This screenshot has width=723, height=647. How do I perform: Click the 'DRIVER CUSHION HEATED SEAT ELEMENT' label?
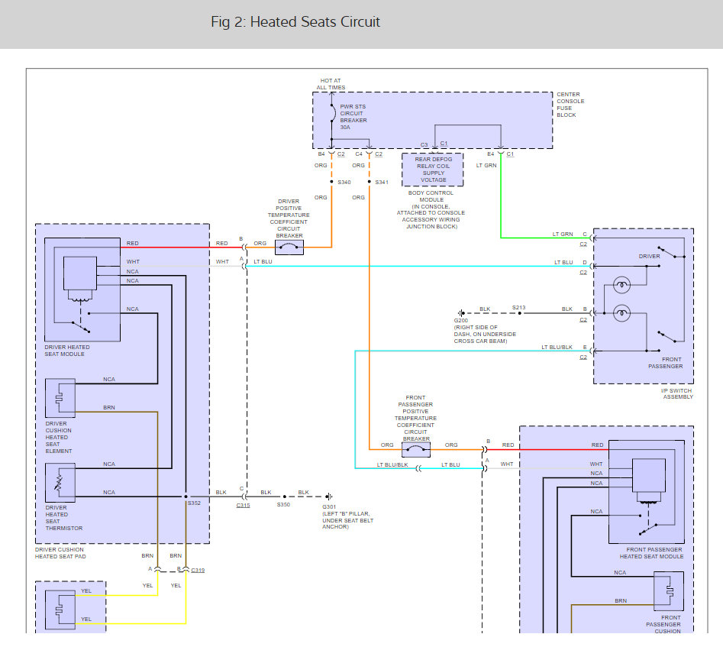58,438
